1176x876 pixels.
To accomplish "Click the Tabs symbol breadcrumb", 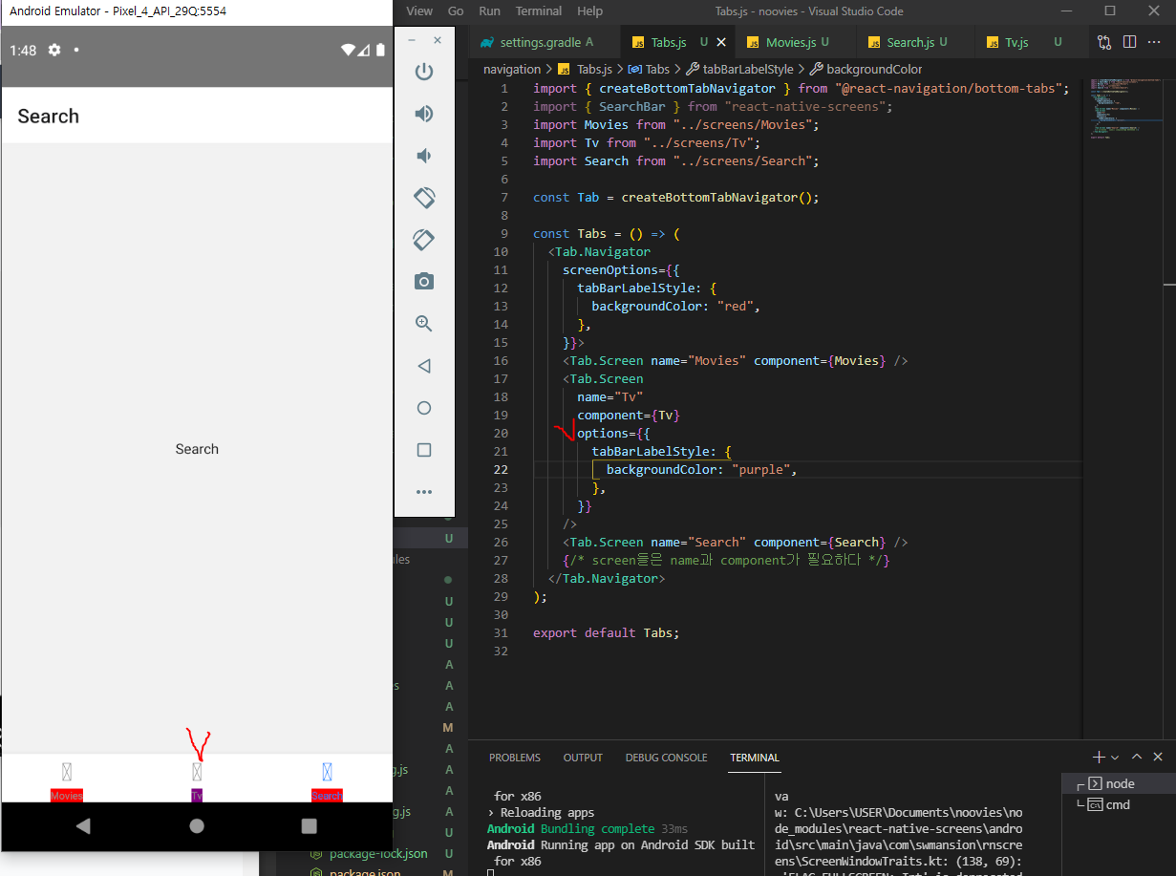I will (657, 69).
